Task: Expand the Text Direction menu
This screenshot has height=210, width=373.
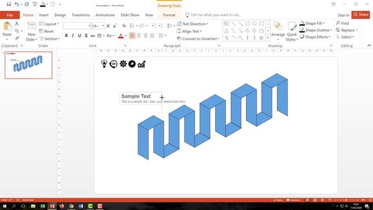Action: tap(193, 24)
